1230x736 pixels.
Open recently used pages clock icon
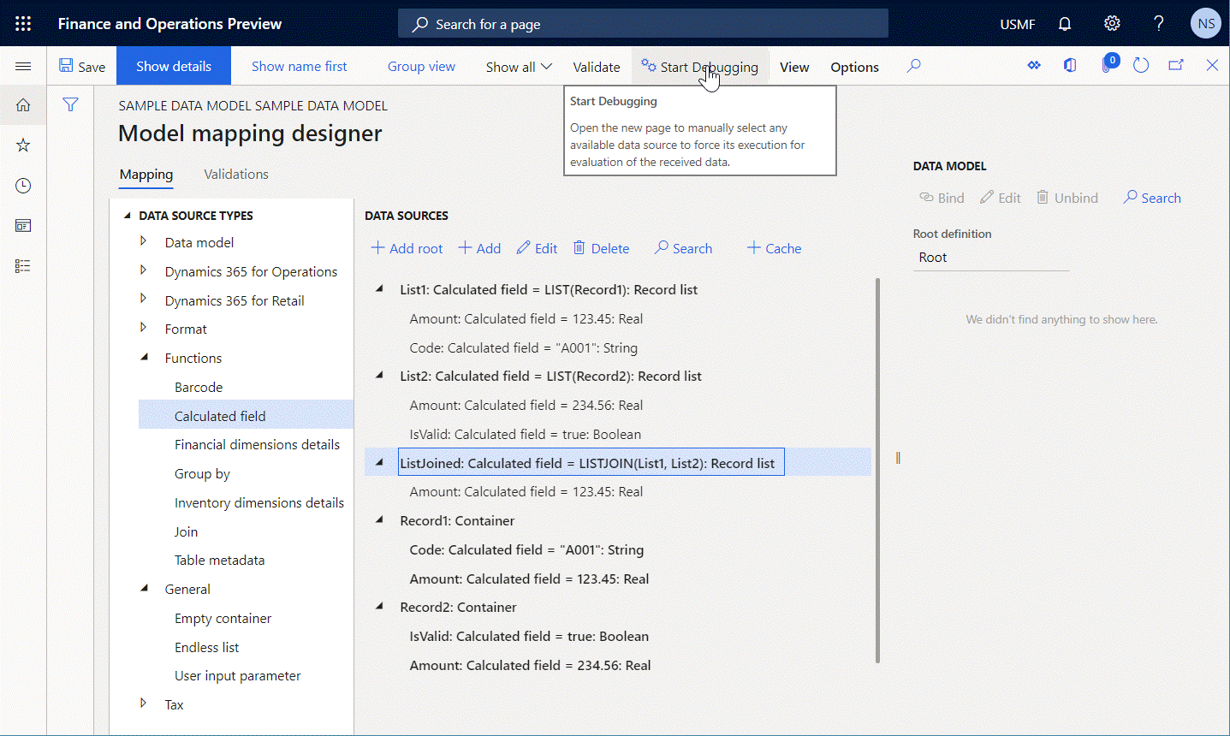(23, 185)
